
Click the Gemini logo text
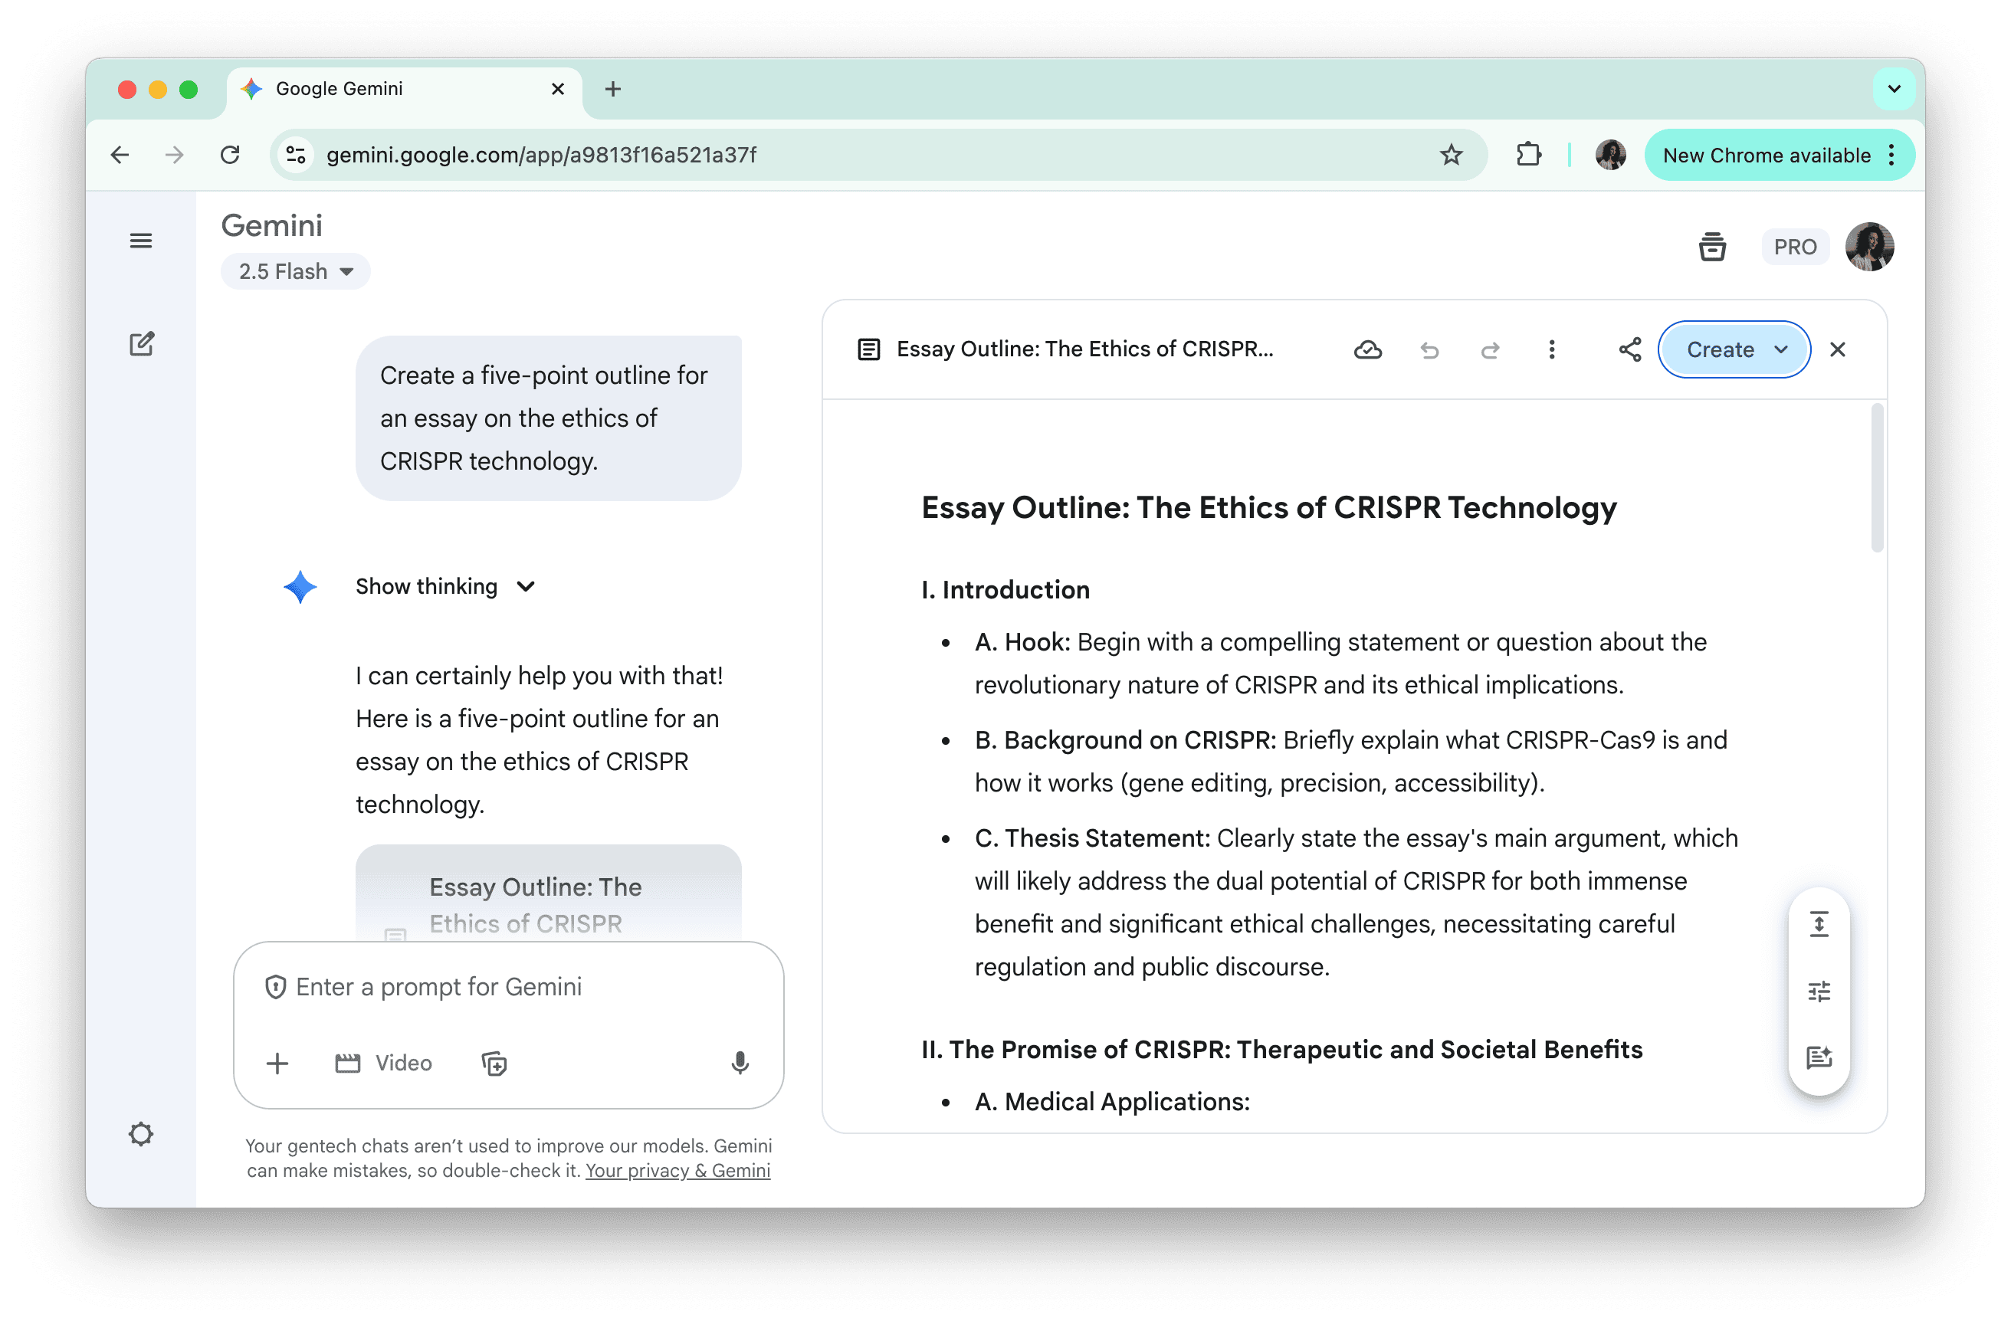(x=271, y=225)
